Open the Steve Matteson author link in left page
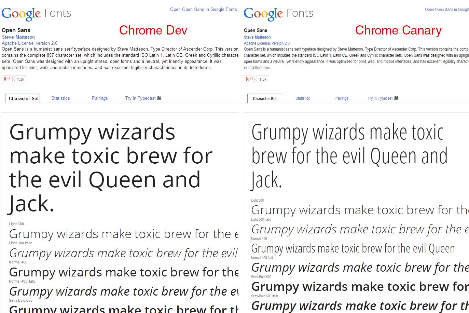 pos(18,37)
